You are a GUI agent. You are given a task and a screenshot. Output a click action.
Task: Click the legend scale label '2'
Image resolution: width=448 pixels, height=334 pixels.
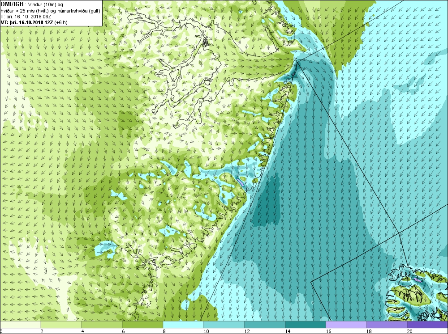pyautogui.click(x=42, y=331)
